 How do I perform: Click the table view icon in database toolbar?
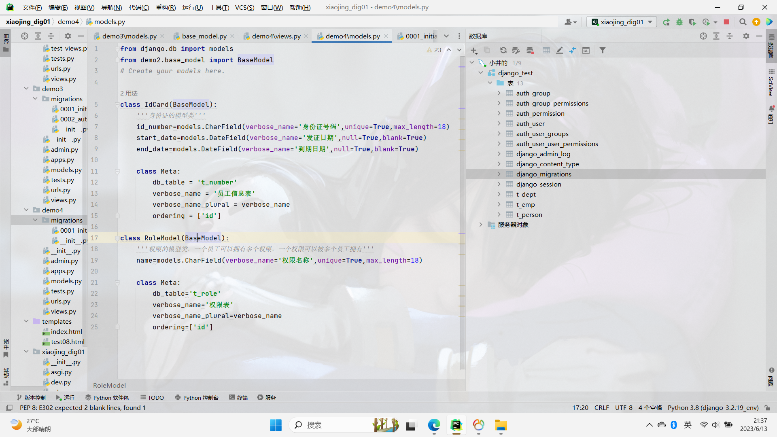point(546,50)
